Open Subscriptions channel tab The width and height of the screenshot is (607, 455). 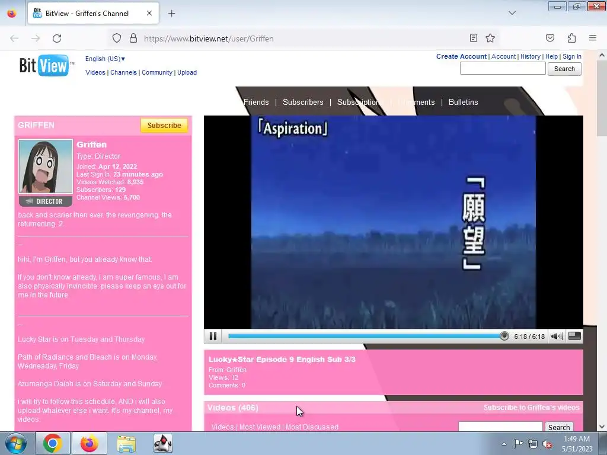click(360, 102)
